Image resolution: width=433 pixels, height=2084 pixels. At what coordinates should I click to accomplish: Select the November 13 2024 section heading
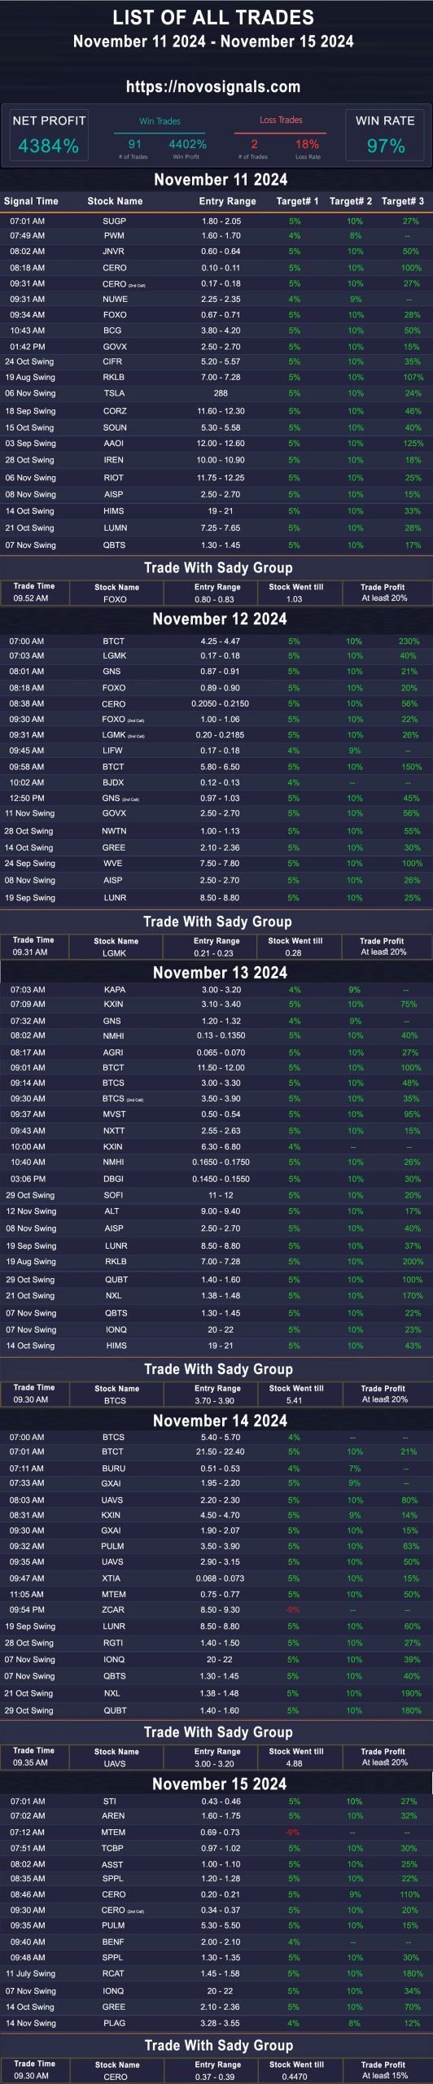tap(220, 973)
